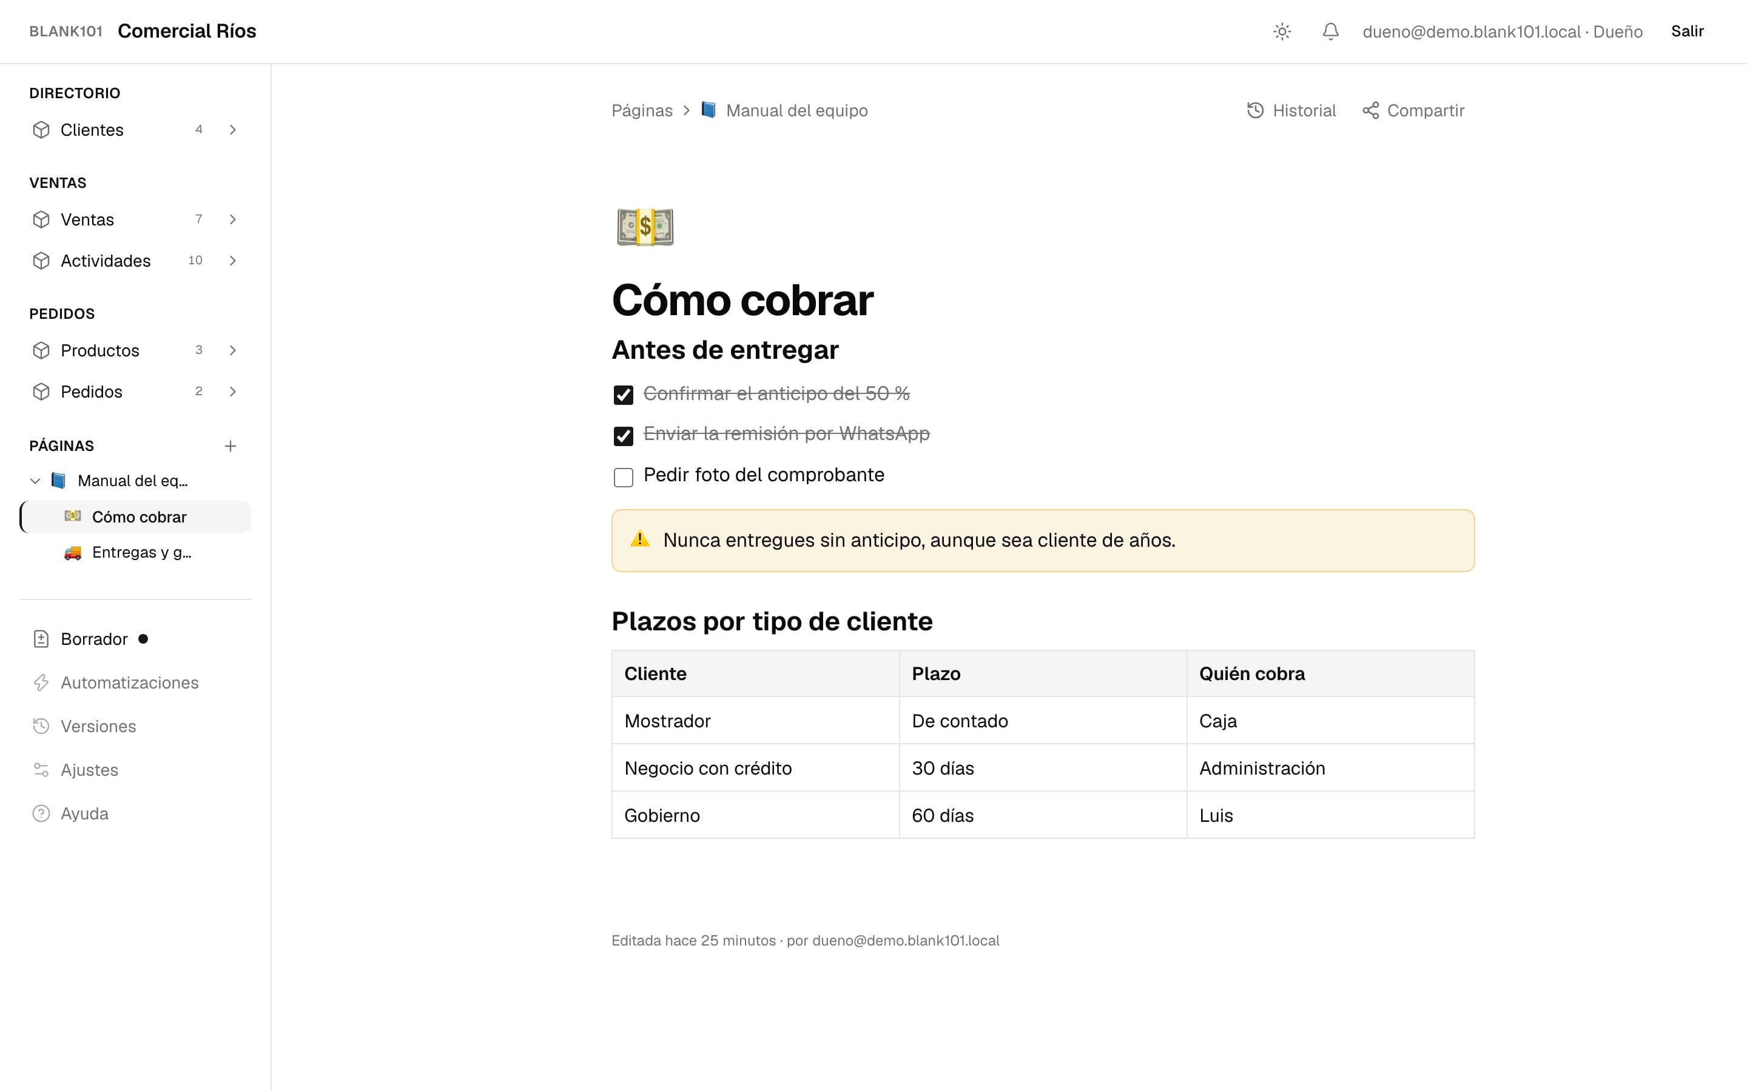Expand the Ventas chevron
The width and height of the screenshot is (1747, 1091).
tap(232, 219)
